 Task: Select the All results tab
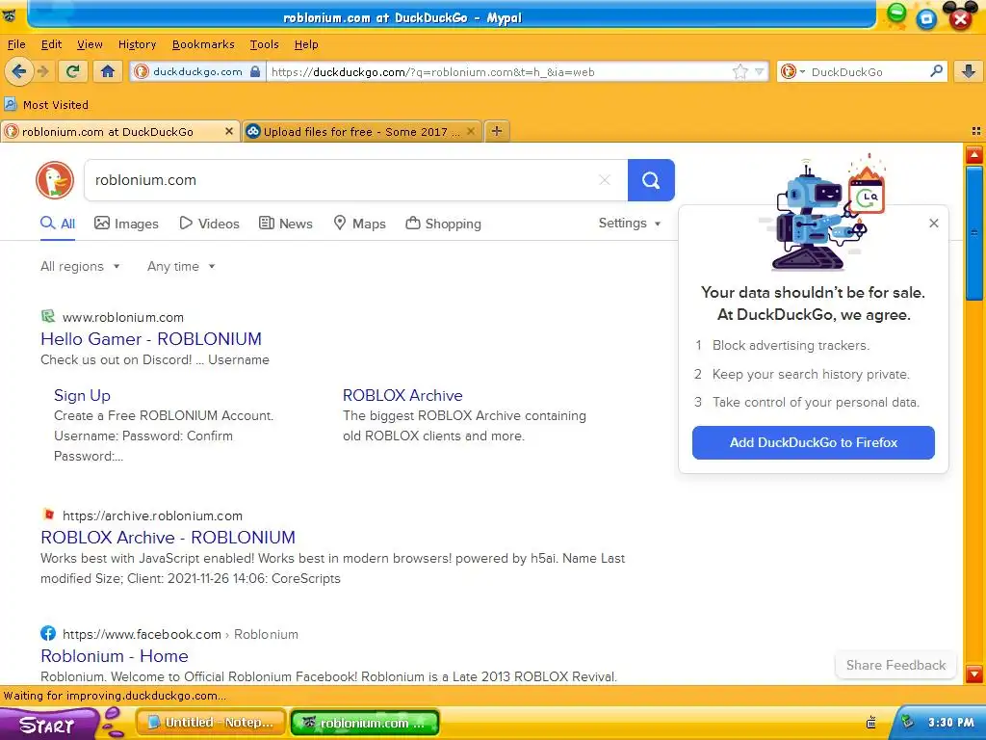58,224
